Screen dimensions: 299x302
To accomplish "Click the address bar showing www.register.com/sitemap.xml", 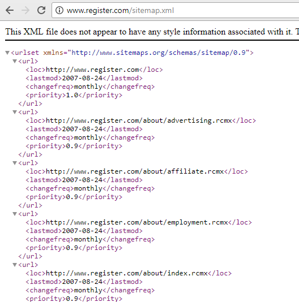I will click(x=176, y=10).
